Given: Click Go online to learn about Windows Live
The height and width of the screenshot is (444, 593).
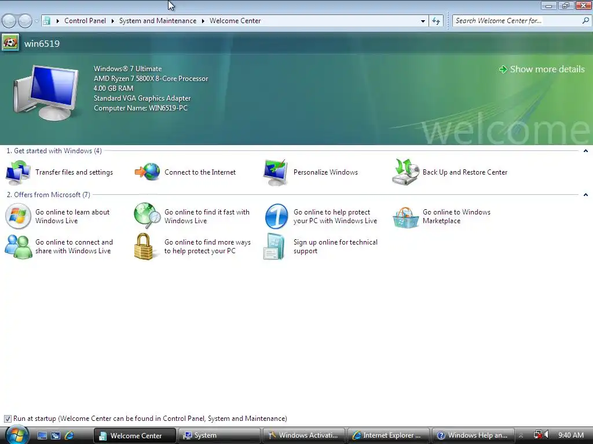Looking at the screenshot, I should point(72,216).
